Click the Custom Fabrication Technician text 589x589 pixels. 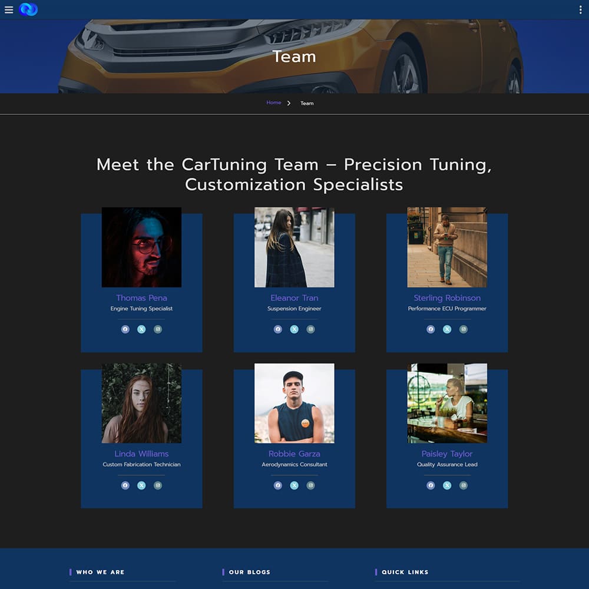[141, 465]
